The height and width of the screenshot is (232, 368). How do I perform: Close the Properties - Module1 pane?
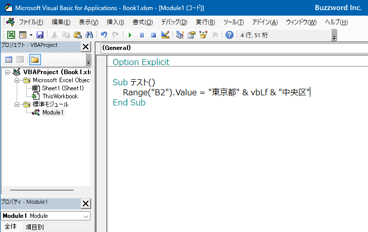85,203
